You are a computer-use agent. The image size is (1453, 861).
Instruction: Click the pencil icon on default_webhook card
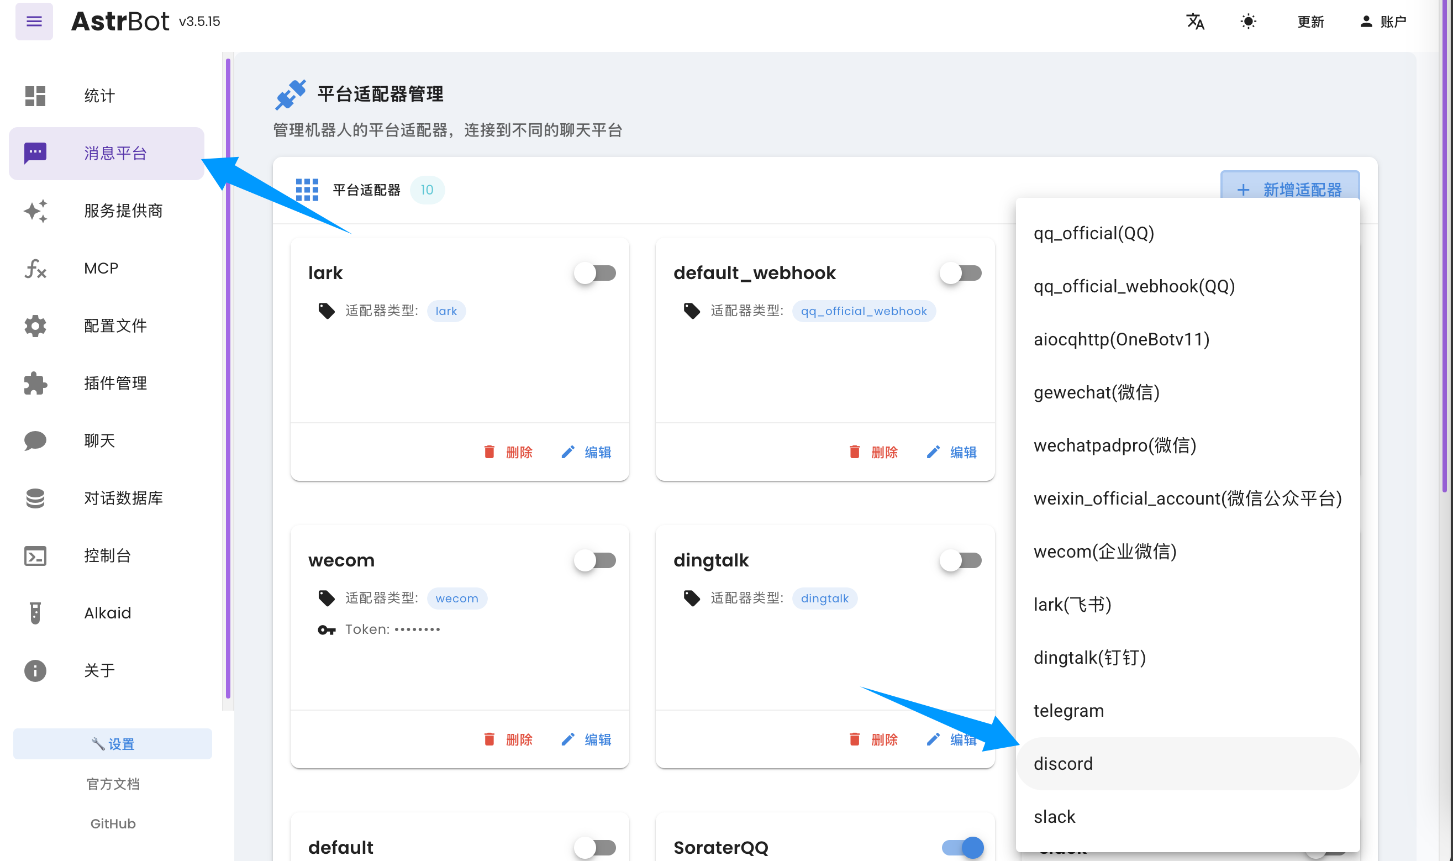pyautogui.click(x=933, y=452)
